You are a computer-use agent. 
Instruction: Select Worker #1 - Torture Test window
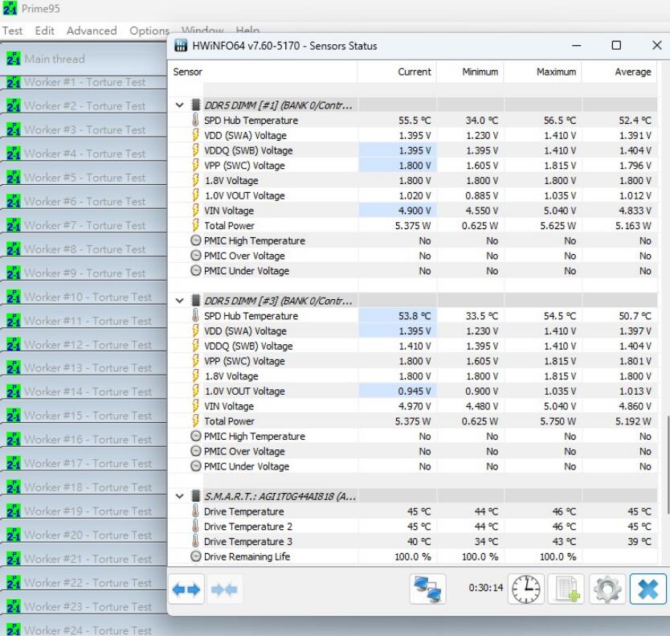(x=84, y=82)
